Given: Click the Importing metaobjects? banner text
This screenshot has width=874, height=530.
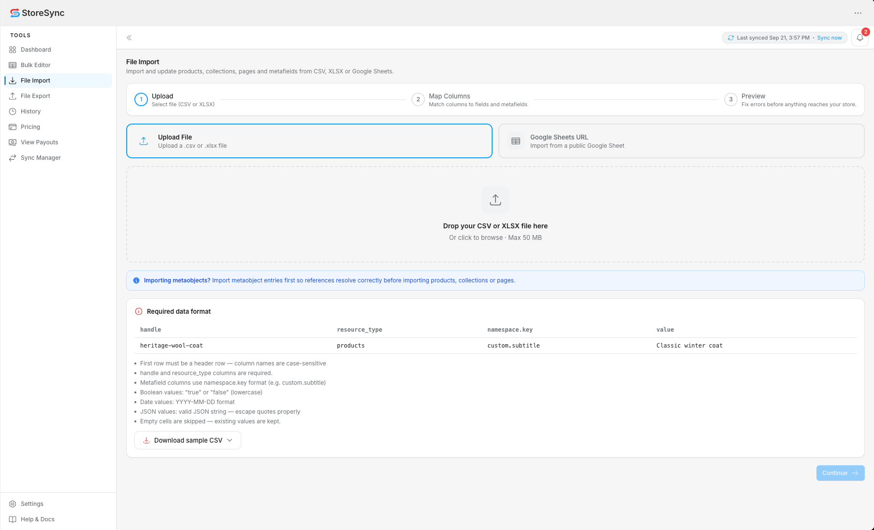Looking at the screenshot, I should (177, 280).
